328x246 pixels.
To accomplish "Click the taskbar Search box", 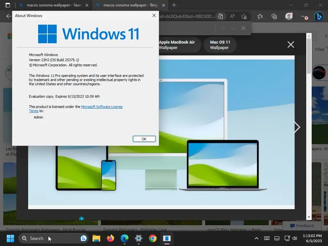I will (53, 238).
